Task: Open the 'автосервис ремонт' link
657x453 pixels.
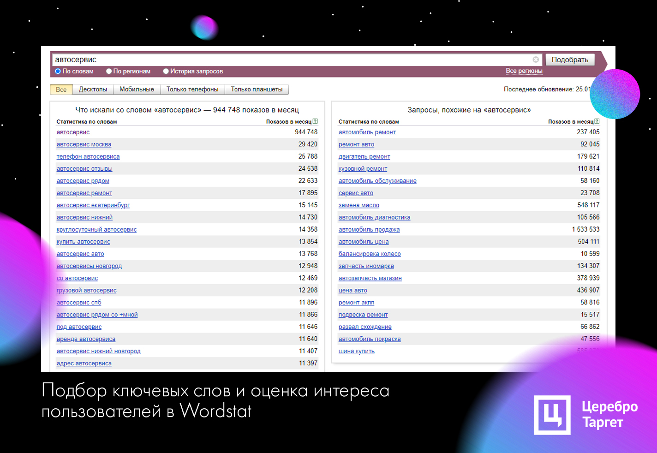Action: coord(84,193)
